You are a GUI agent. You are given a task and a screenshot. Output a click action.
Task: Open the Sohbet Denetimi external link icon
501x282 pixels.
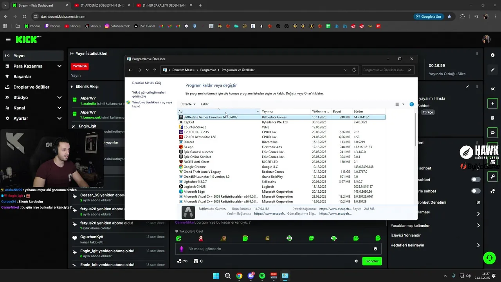tap(478, 202)
